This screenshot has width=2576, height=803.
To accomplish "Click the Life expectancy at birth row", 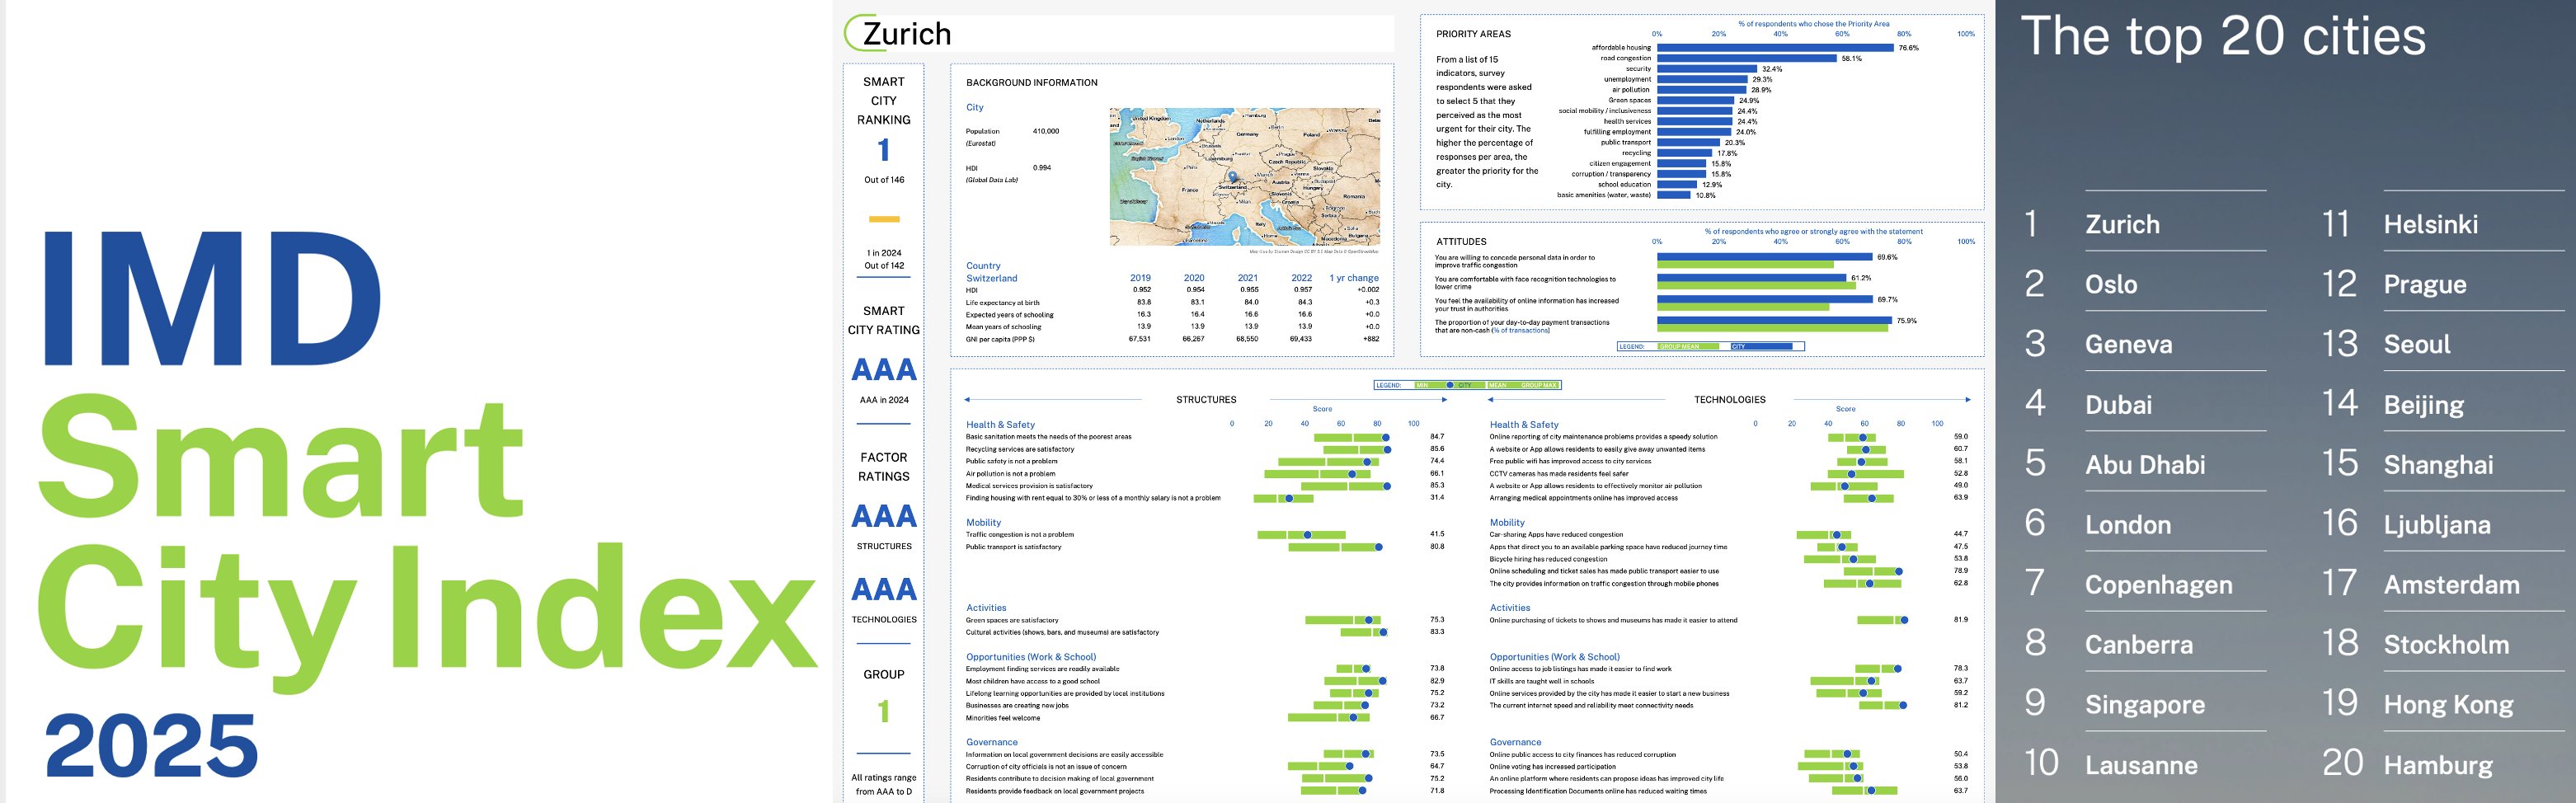I will (x=1172, y=302).
